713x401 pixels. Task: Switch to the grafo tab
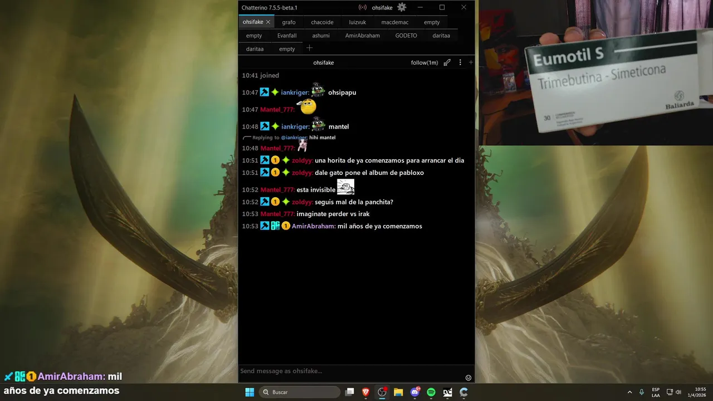(x=289, y=22)
